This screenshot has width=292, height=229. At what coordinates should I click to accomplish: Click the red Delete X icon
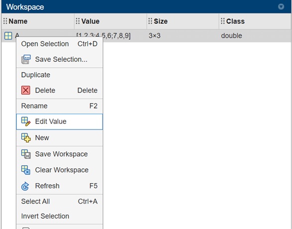26,91
